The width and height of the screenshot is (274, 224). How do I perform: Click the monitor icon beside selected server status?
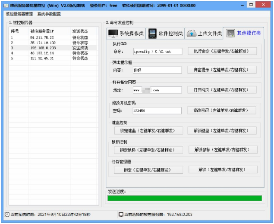point(121,214)
